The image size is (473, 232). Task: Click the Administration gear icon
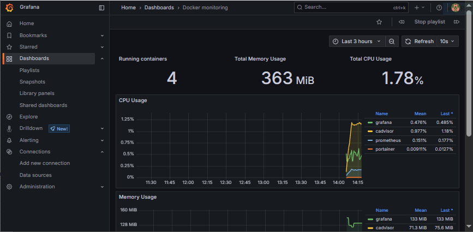9,187
